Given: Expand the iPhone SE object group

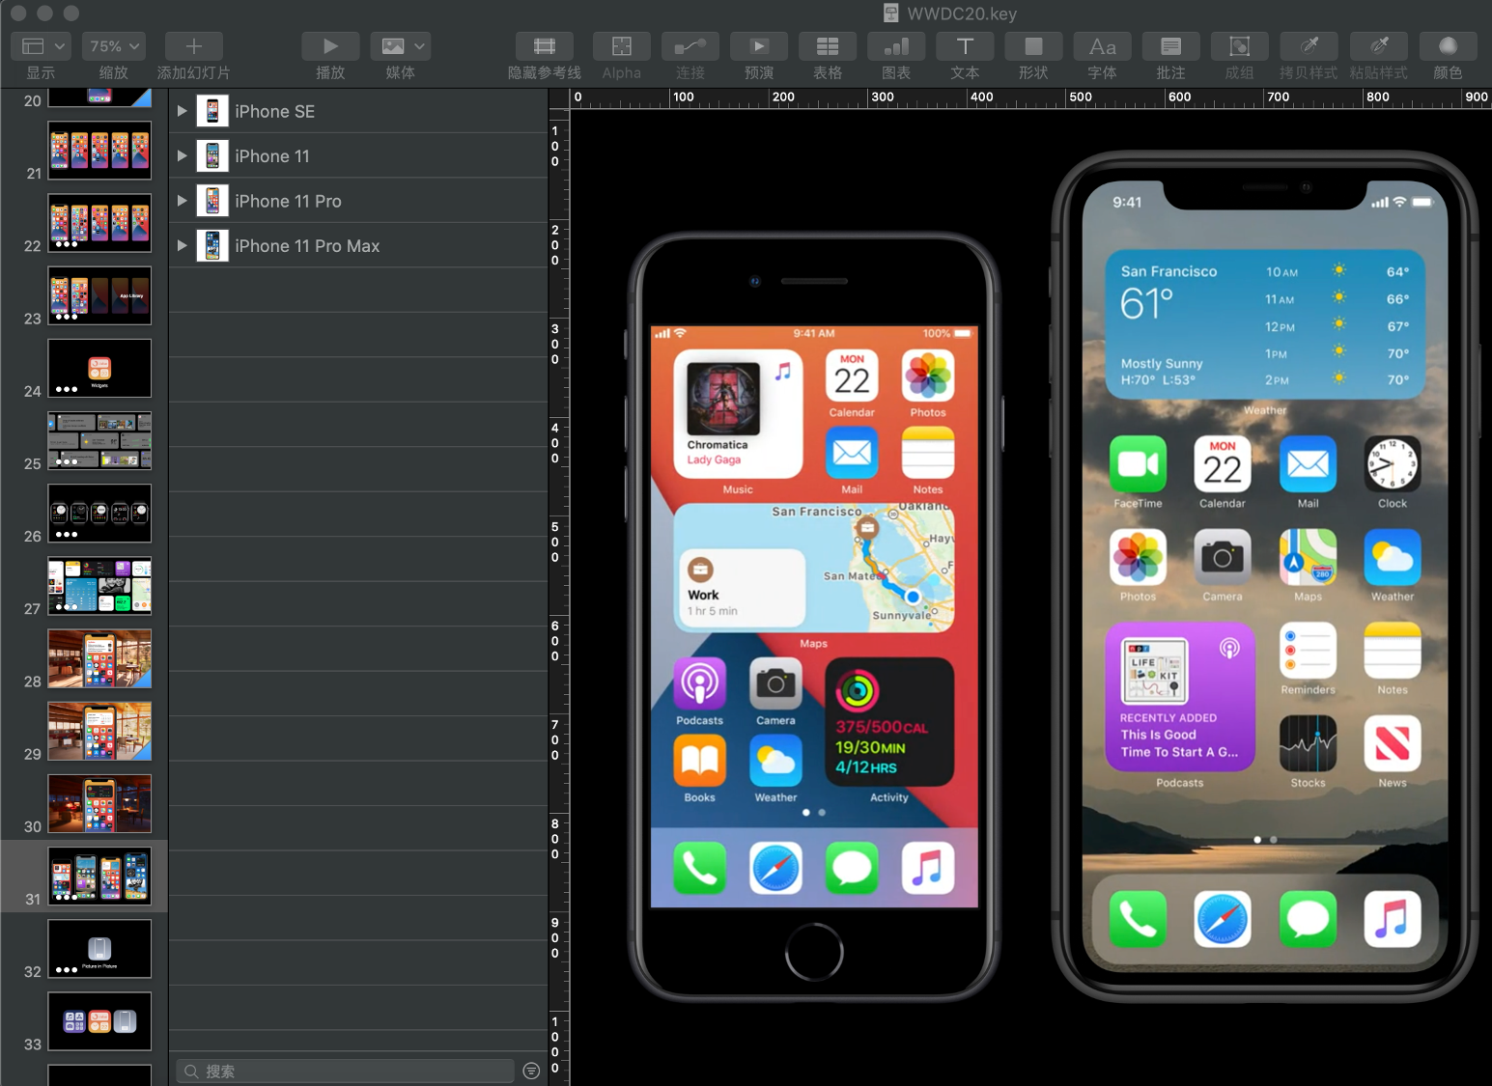Looking at the screenshot, I should click(182, 111).
